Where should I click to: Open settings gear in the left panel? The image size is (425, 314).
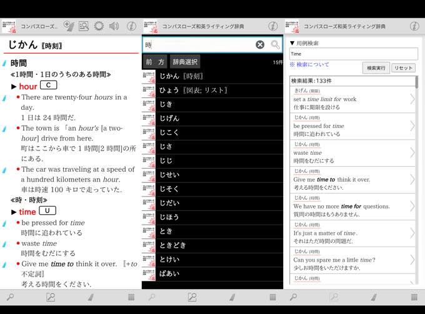pos(99,26)
